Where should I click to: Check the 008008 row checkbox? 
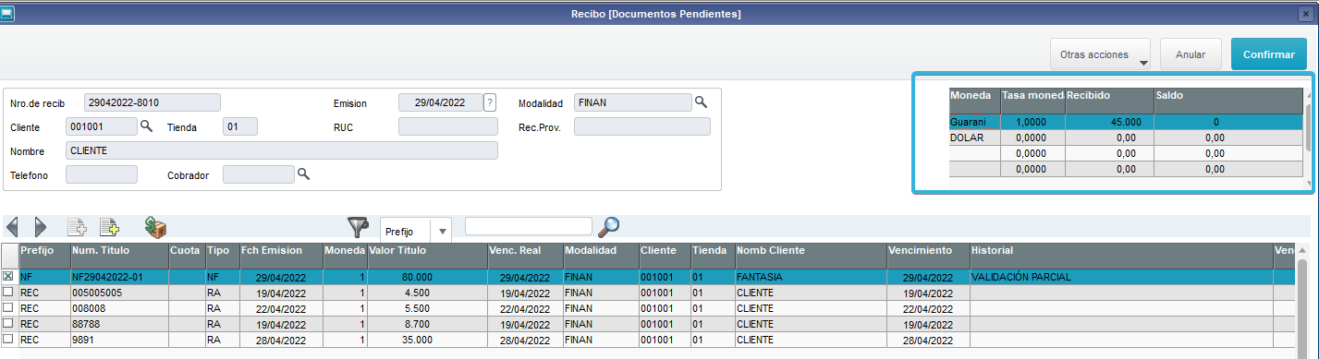point(8,307)
